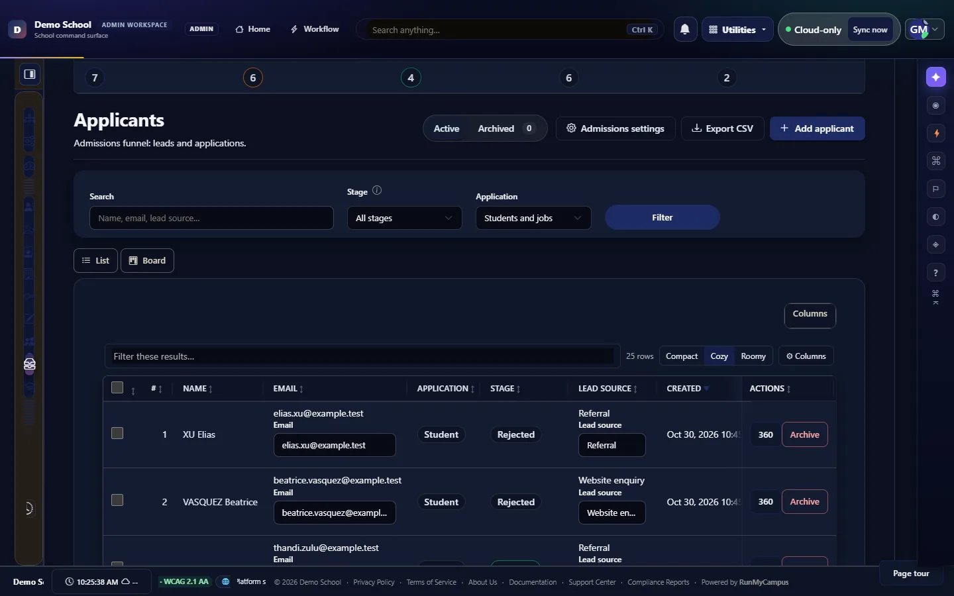Click Sync now
954x596 pixels.
tap(871, 30)
